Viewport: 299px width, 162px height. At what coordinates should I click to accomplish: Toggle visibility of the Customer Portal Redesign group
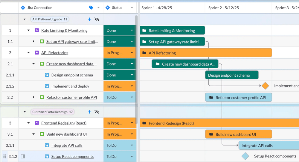coord(97,112)
